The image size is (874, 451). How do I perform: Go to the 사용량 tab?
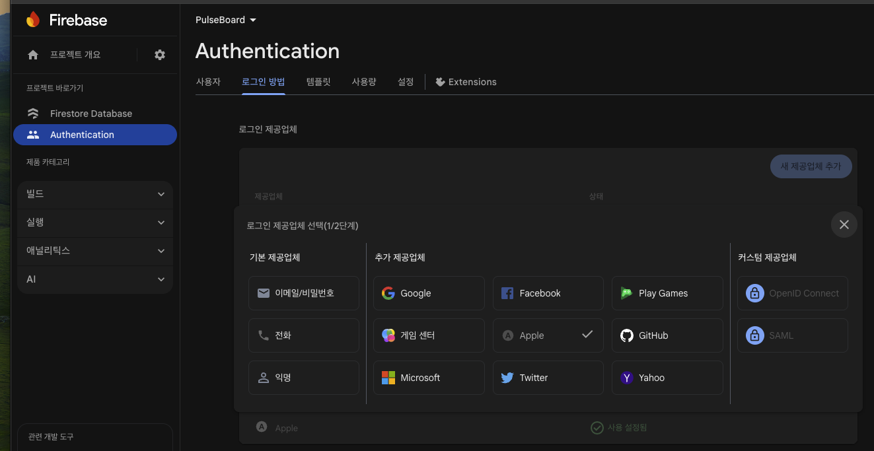tap(364, 82)
